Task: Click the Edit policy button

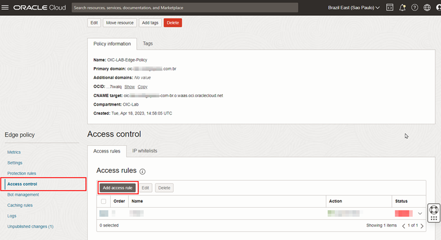Action: (x=94, y=23)
